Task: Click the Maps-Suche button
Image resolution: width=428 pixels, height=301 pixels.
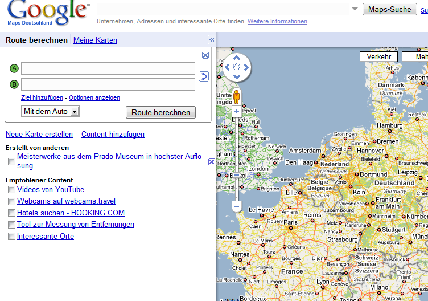Action: point(389,9)
